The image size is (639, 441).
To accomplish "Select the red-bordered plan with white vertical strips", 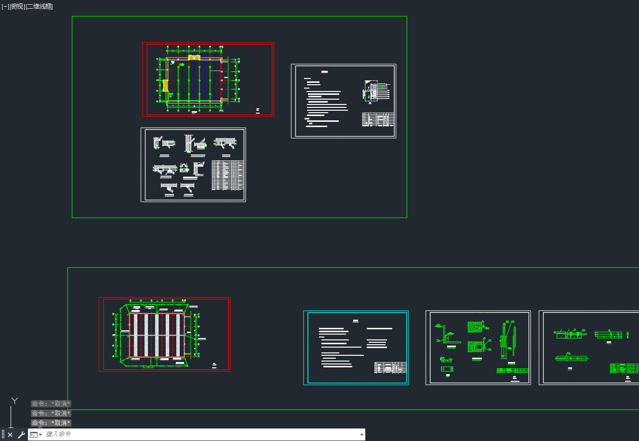I will click(x=165, y=334).
